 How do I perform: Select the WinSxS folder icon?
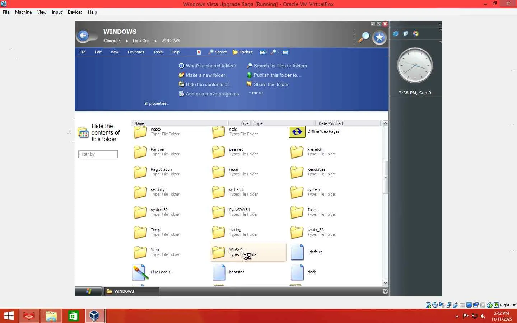click(219, 252)
